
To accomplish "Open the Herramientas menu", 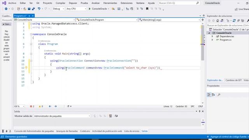I will click(110, 3).
